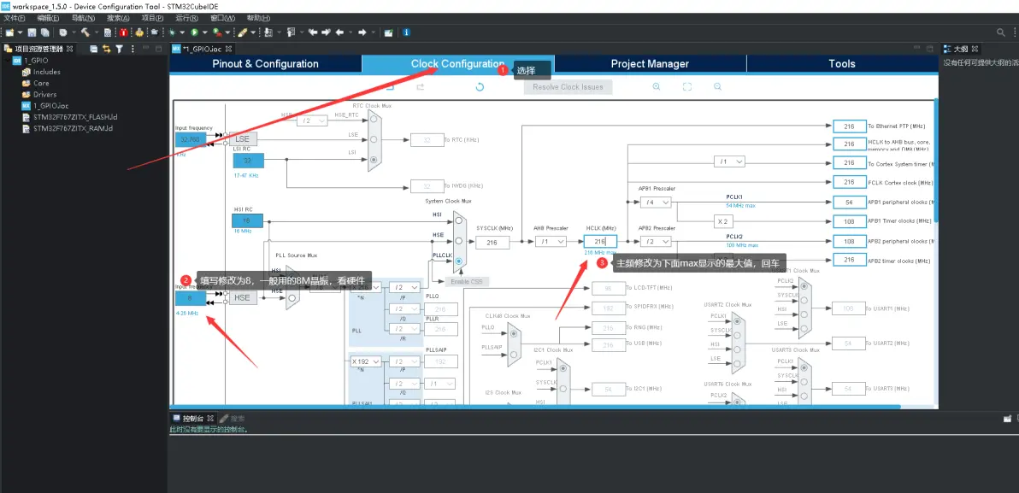
Task: Open the AHB Prescaler /1 dropdown
Action: click(x=551, y=241)
